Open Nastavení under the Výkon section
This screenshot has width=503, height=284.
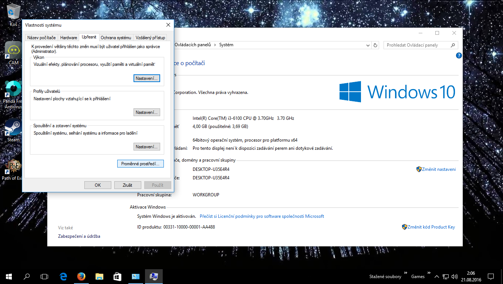click(146, 78)
